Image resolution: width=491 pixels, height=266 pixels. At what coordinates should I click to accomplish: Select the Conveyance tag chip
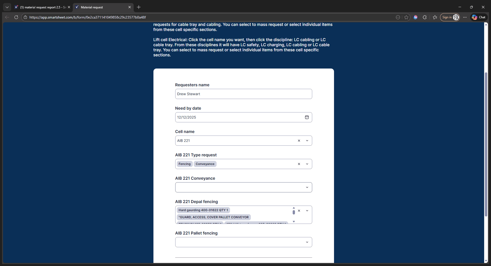coord(205,164)
